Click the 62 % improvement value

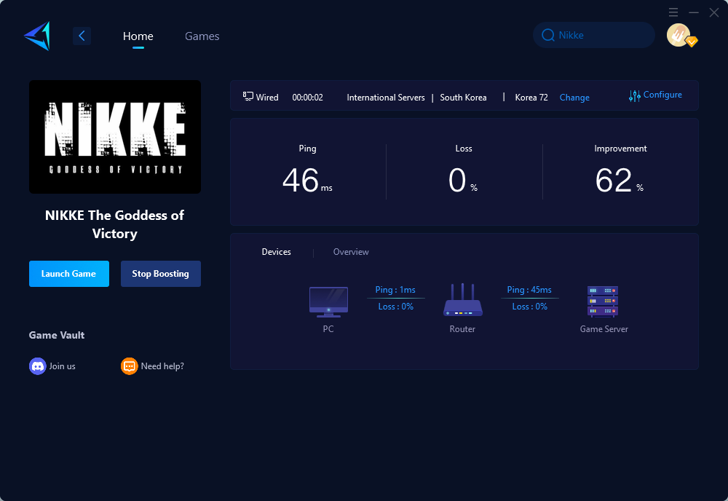point(620,180)
